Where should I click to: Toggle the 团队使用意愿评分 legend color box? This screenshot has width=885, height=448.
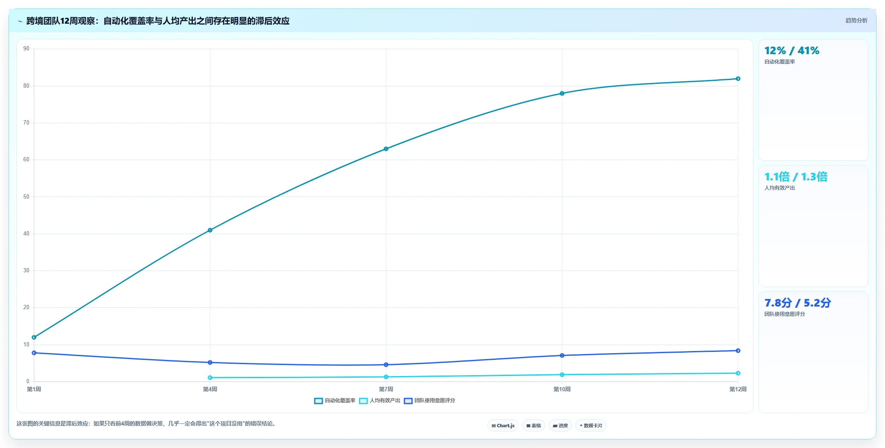[x=408, y=401]
